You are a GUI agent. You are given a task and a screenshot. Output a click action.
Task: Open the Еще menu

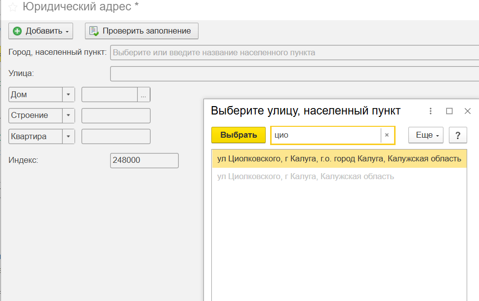426,135
